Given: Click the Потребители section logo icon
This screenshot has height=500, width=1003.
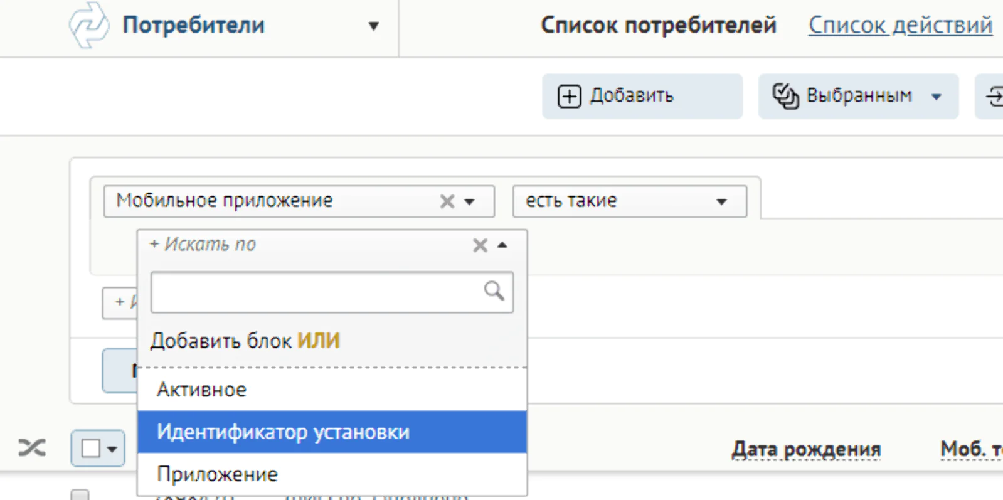Looking at the screenshot, I should 88,25.
